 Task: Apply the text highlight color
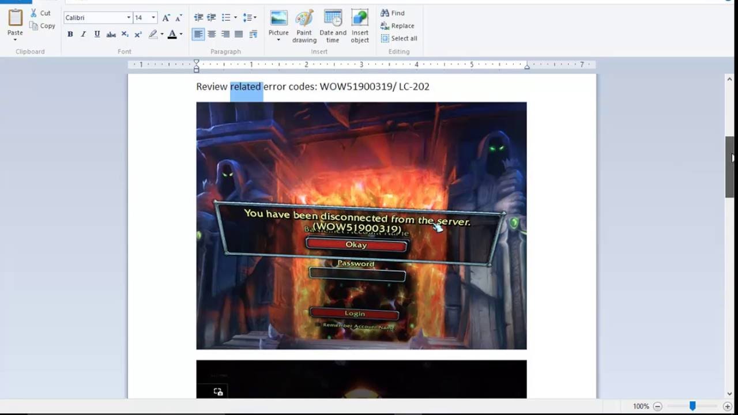[x=153, y=35]
